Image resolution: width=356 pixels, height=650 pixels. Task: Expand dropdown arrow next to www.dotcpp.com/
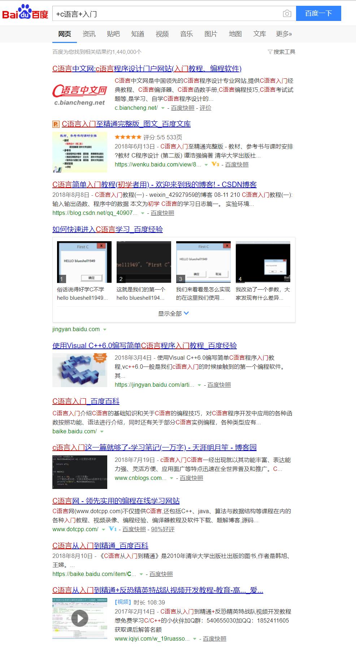pyautogui.click(x=103, y=530)
